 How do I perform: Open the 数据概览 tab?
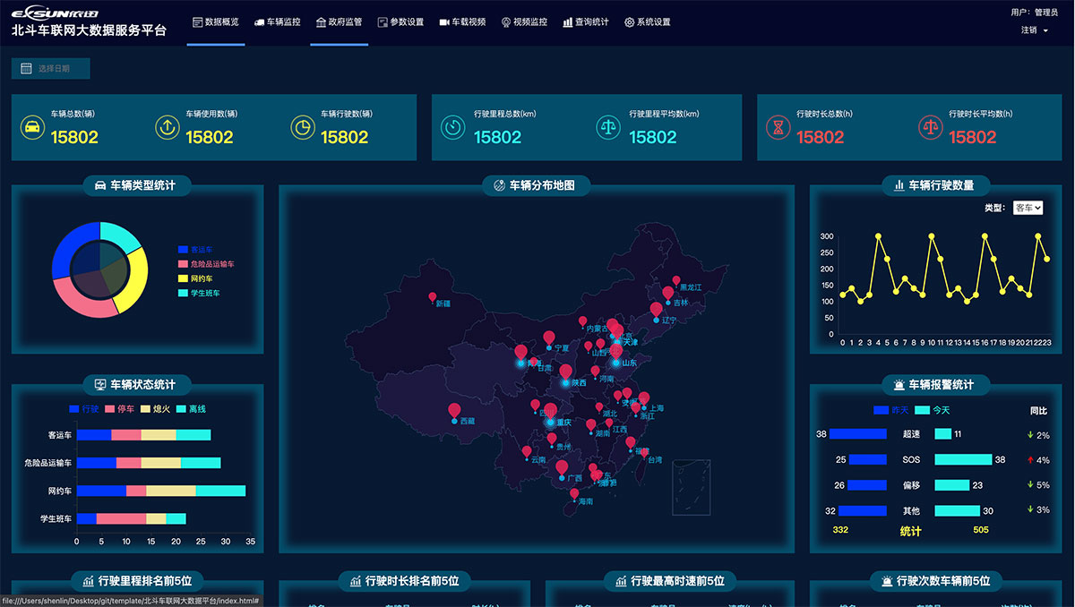click(215, 21)
